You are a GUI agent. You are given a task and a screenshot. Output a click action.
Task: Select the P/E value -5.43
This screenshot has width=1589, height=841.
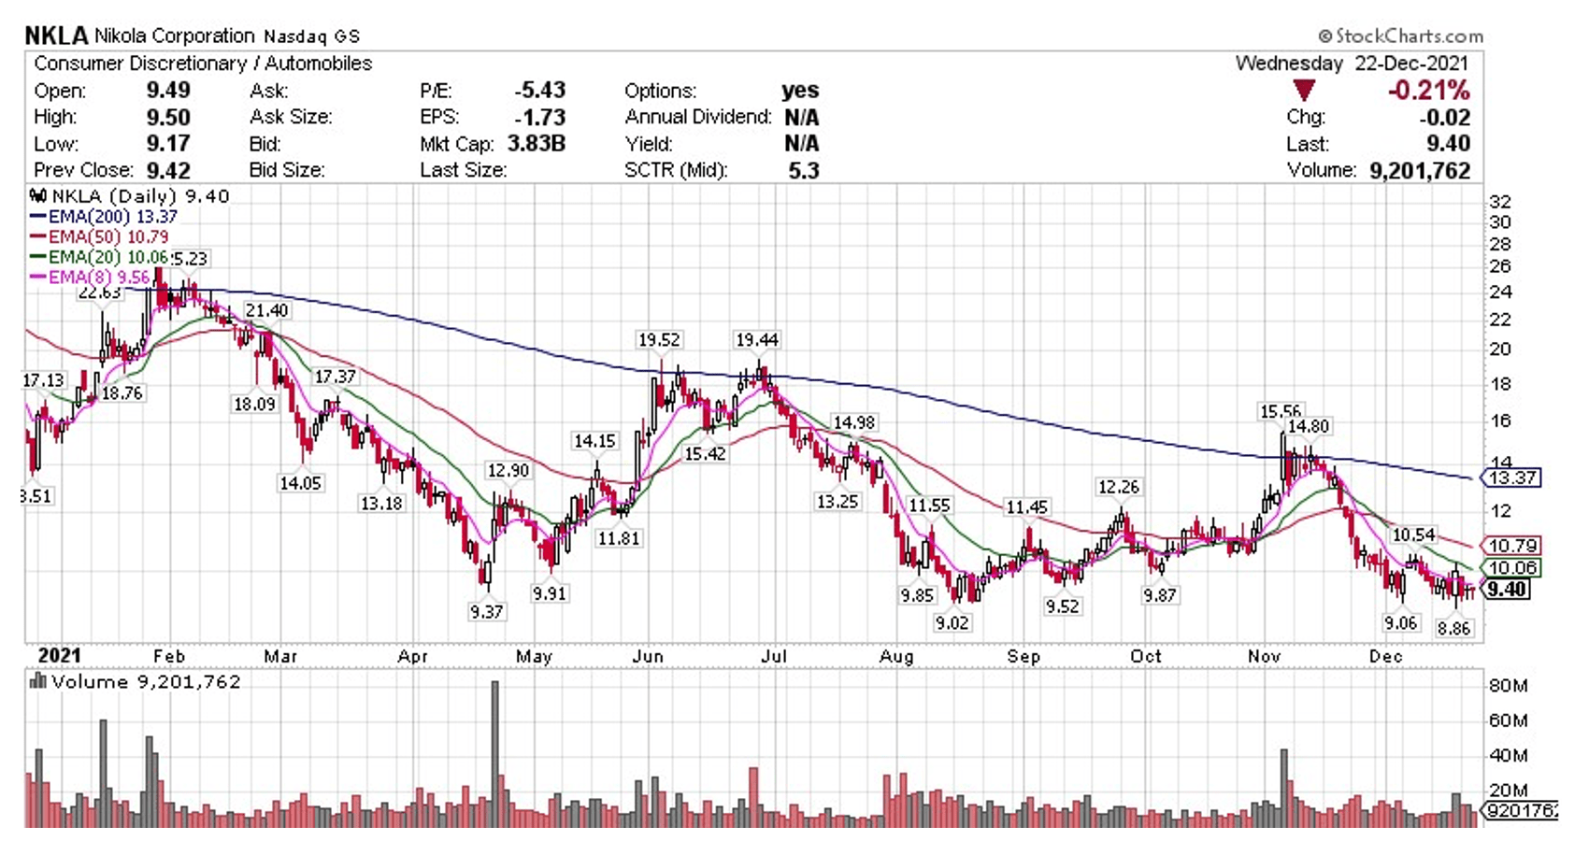tap(540, 91)
